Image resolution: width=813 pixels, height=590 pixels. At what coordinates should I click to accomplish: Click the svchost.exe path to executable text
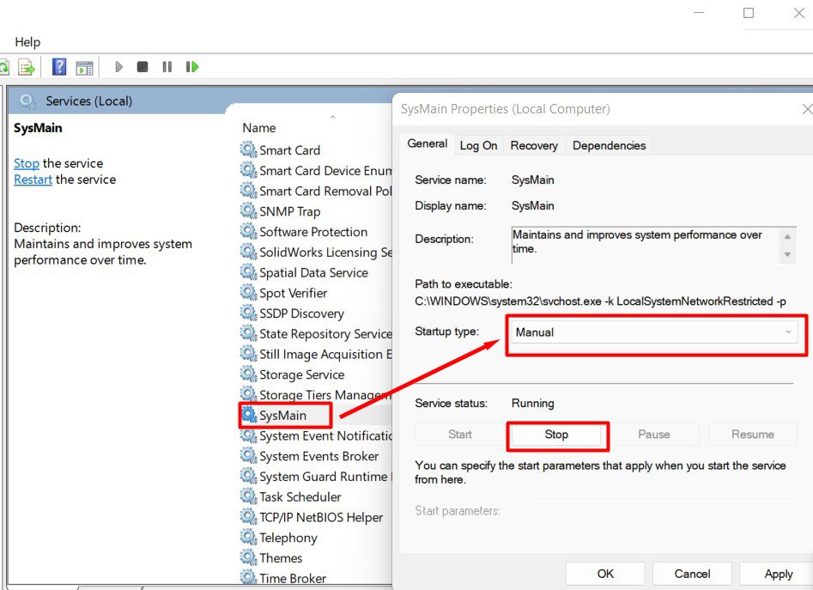coord(600,301)
